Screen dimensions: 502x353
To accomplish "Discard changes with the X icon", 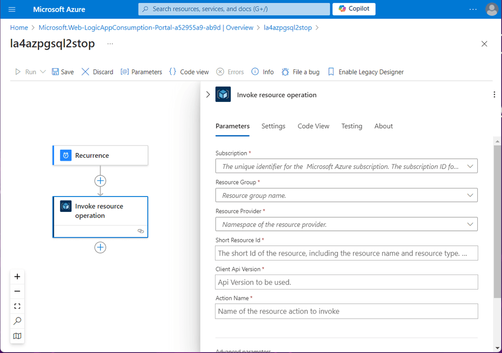I will pyautogui.click(x=85, y=72).
